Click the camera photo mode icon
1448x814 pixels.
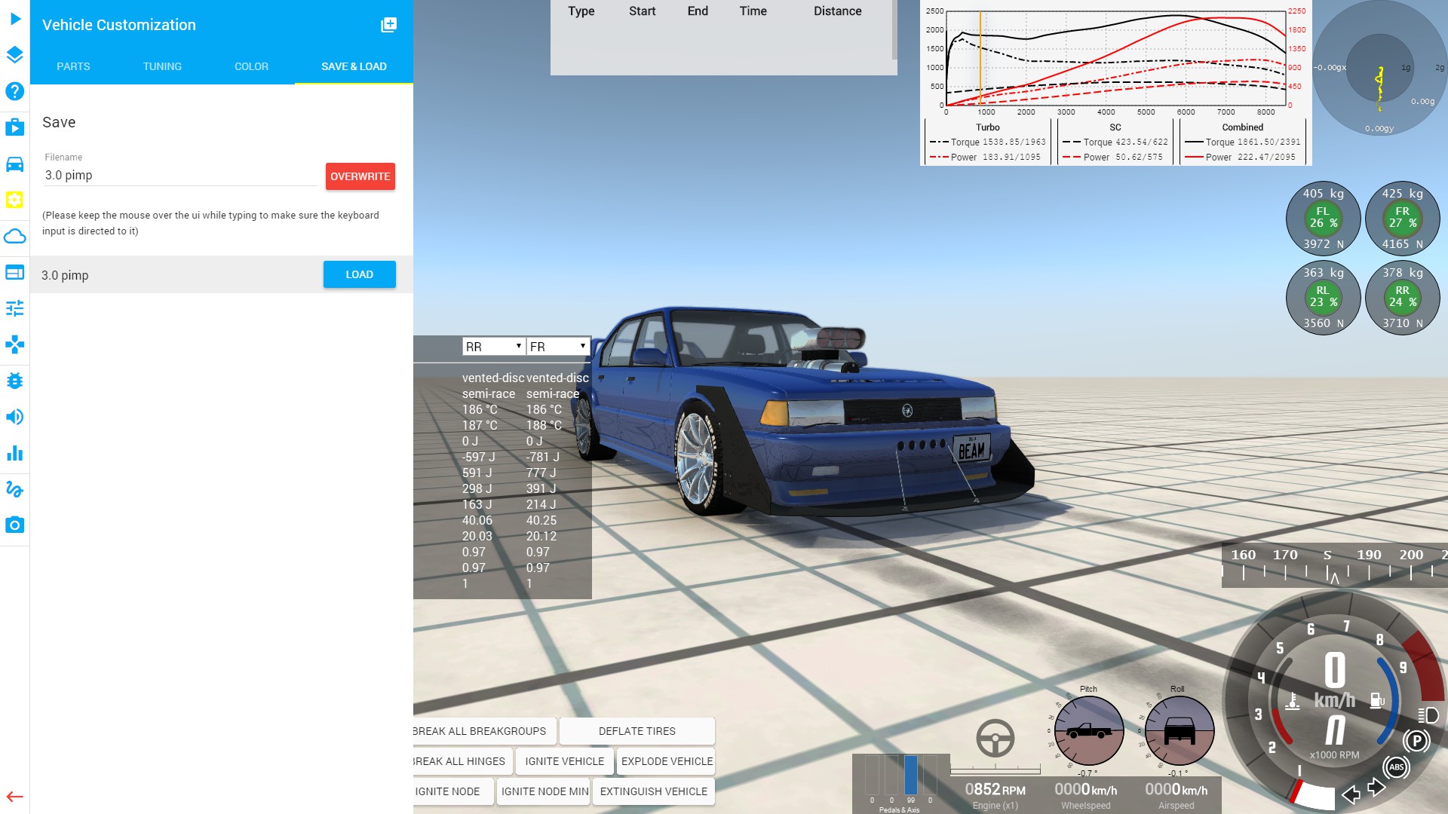pyautogui.click(x=15, y=525)
